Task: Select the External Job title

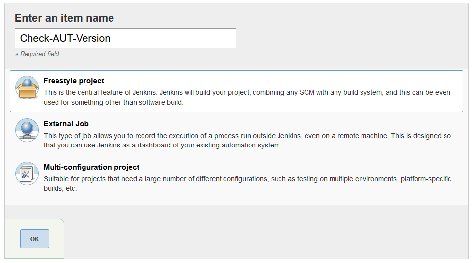Action: click(x=66, y=124)
